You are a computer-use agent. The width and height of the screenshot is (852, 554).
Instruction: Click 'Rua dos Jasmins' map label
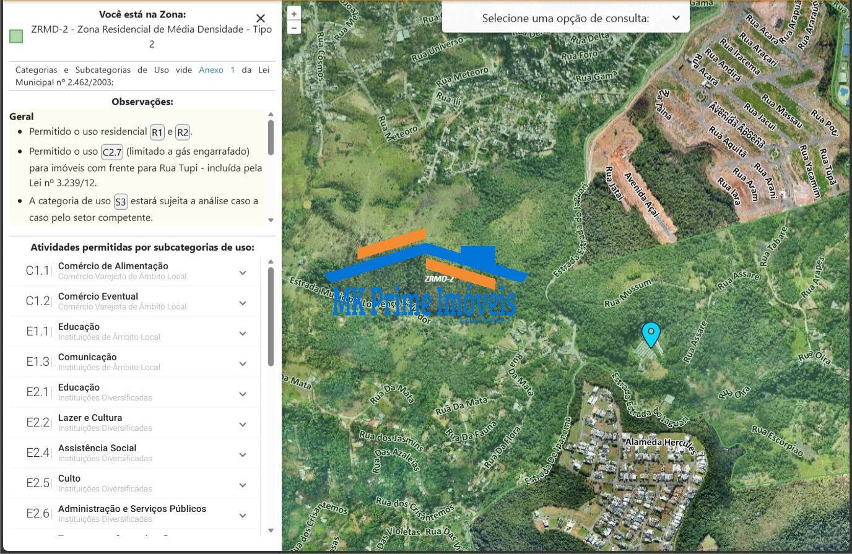coord(391,441)
